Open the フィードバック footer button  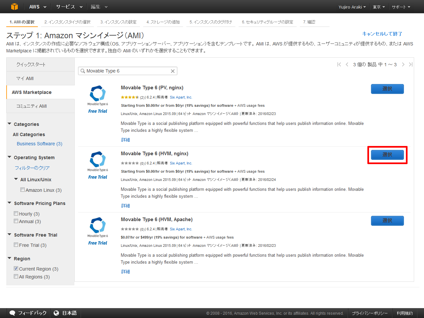coord(28,313)
